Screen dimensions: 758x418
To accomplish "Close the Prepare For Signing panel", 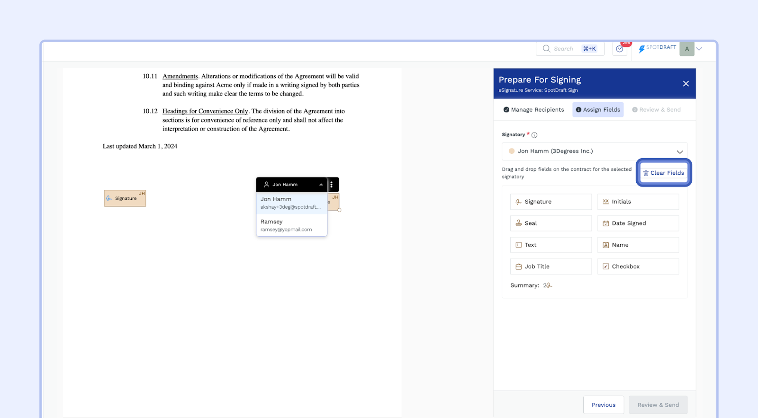I will (x=686, y=84).
